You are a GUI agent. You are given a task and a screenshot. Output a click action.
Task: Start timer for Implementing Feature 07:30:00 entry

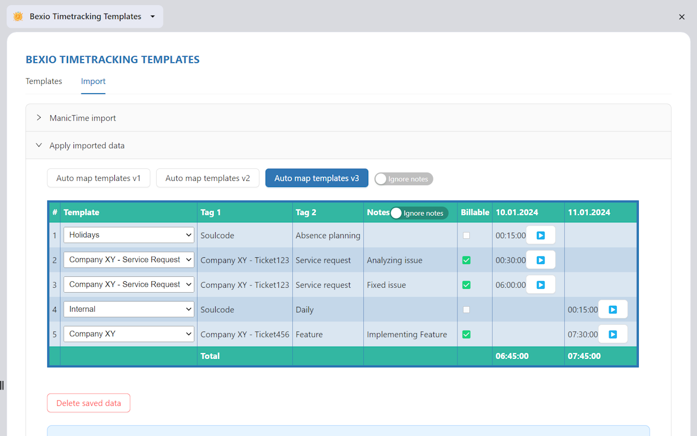[x=613, y=334]
